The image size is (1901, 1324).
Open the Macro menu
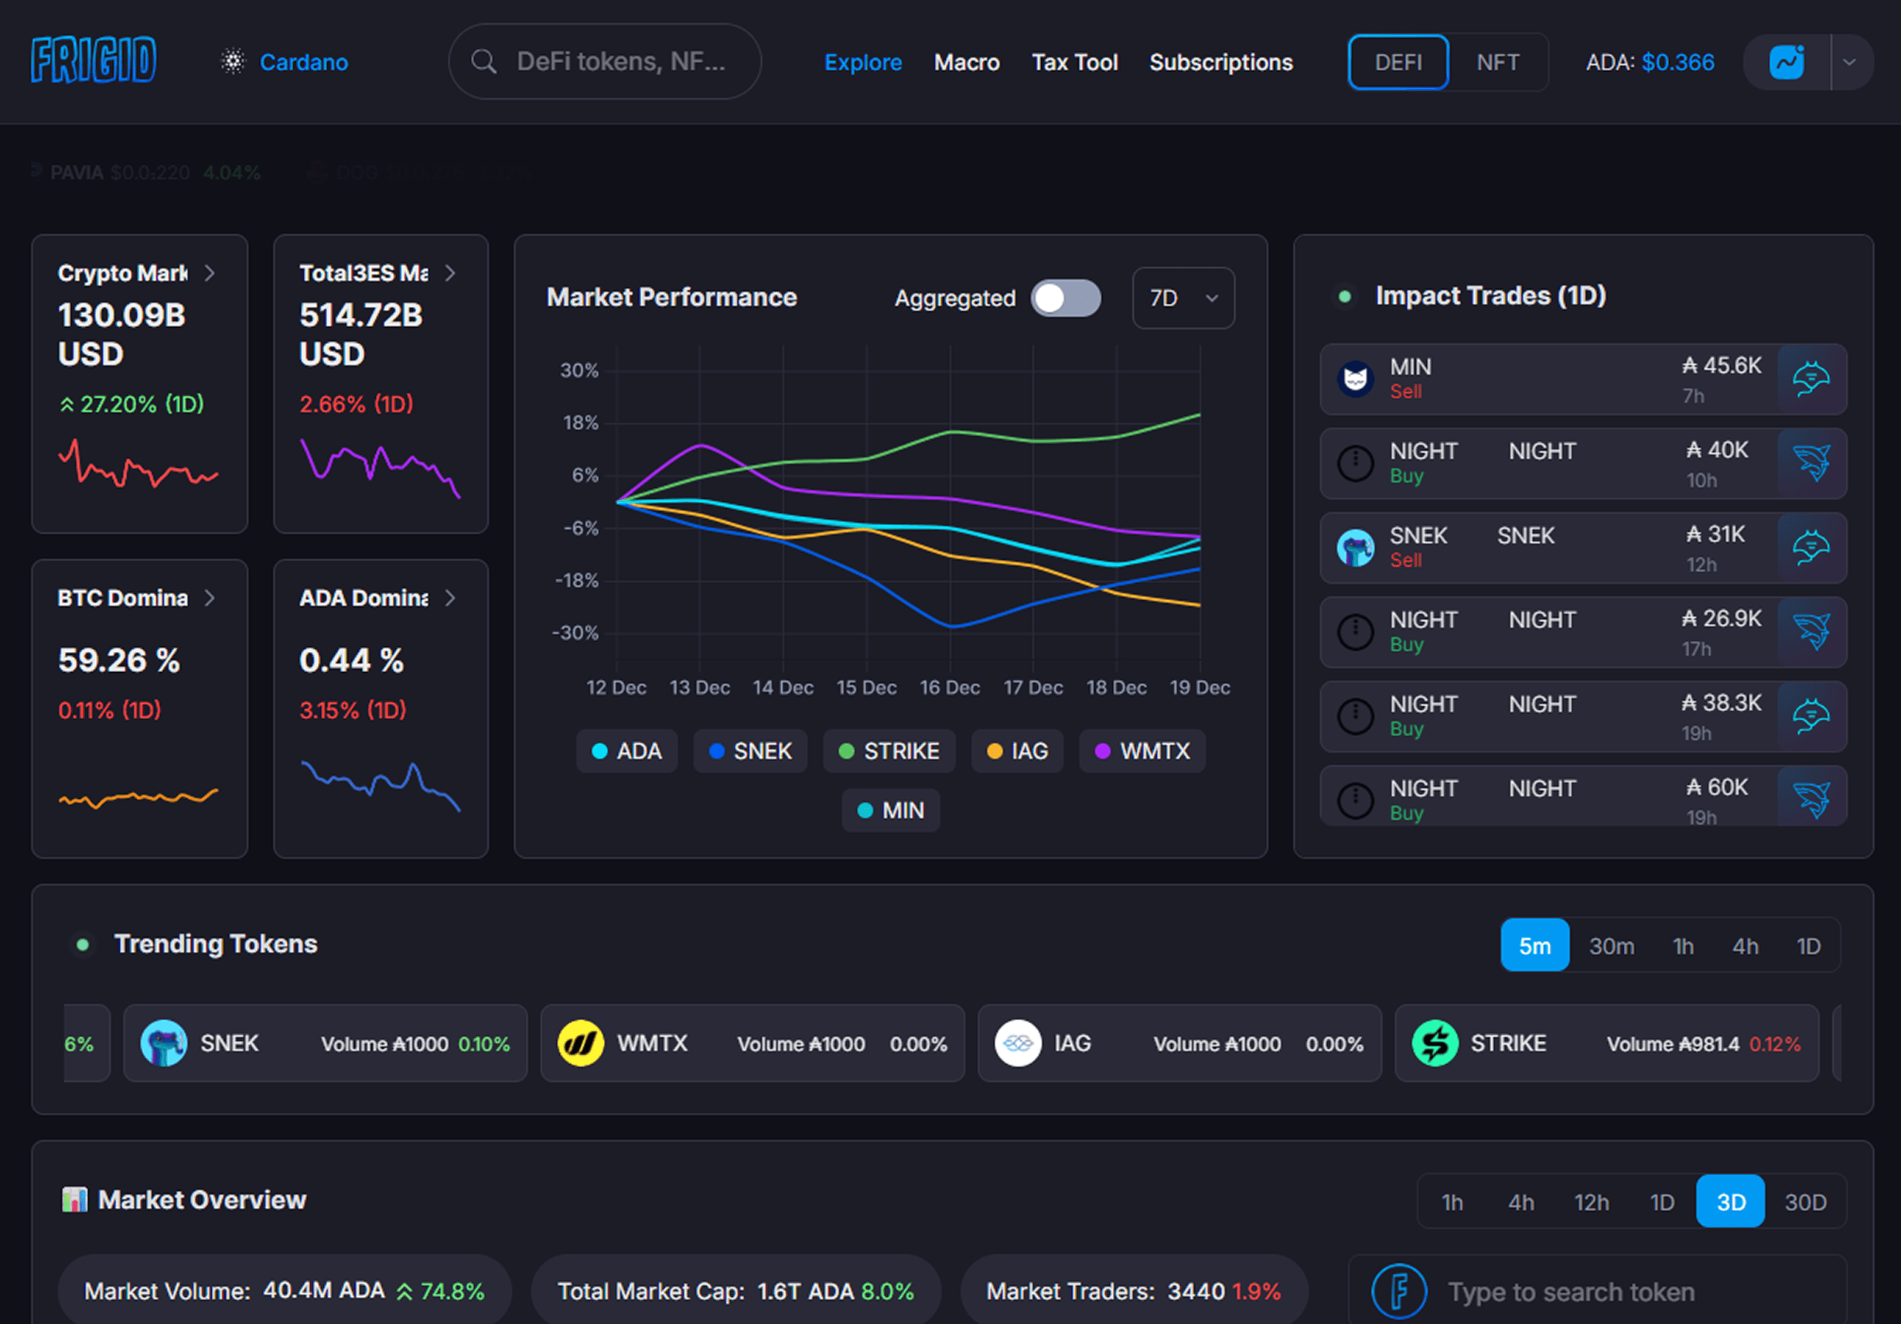point(966,62)
